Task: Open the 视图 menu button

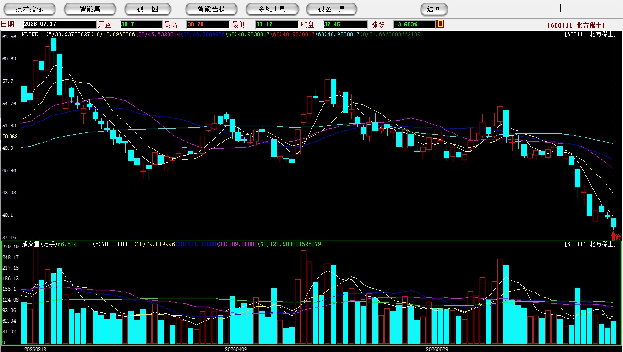Action: [148, 9]
